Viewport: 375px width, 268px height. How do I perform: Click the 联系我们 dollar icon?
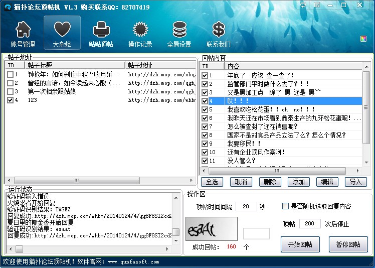pyautogui.click(x=219, y=34)
